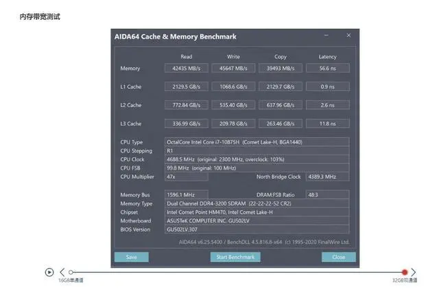
Task: Click L3 Cache Latency value 11.8 ns
Action: tap(328, 124)
